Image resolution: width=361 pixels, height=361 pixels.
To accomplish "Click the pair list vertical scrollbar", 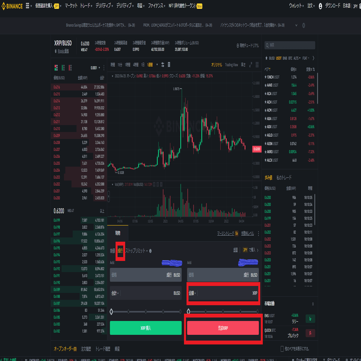I will [x=318, y=89].
